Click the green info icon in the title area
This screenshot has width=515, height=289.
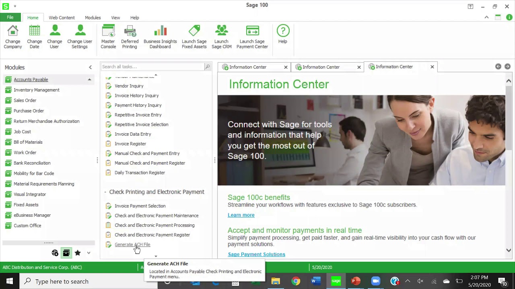coord(509,17)
